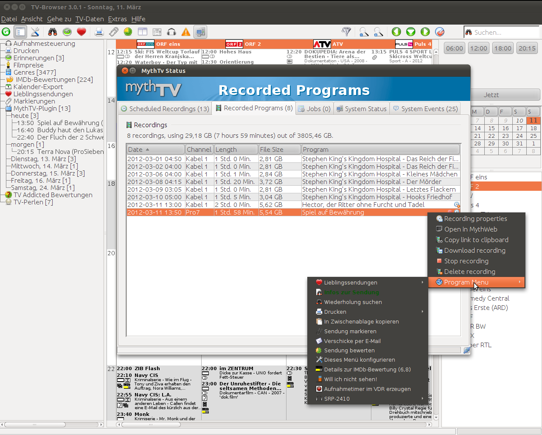Viewport: 542px width, 435px height.
Task: Open the TV-Daten menu
Action: [x=90, y=19]
